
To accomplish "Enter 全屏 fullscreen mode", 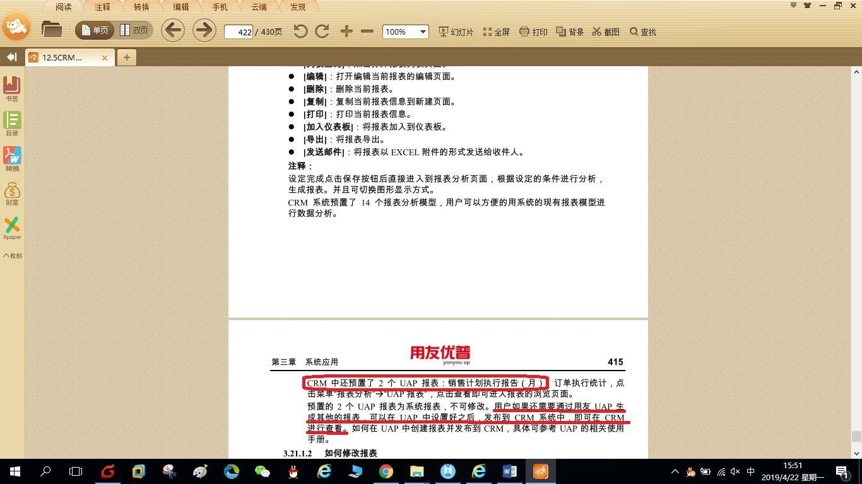I will (x=497, y=32).
